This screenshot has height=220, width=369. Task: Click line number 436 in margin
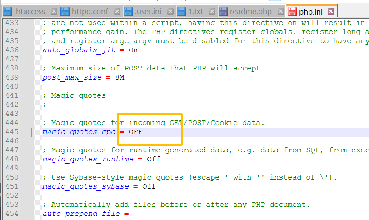click(12, 50)
